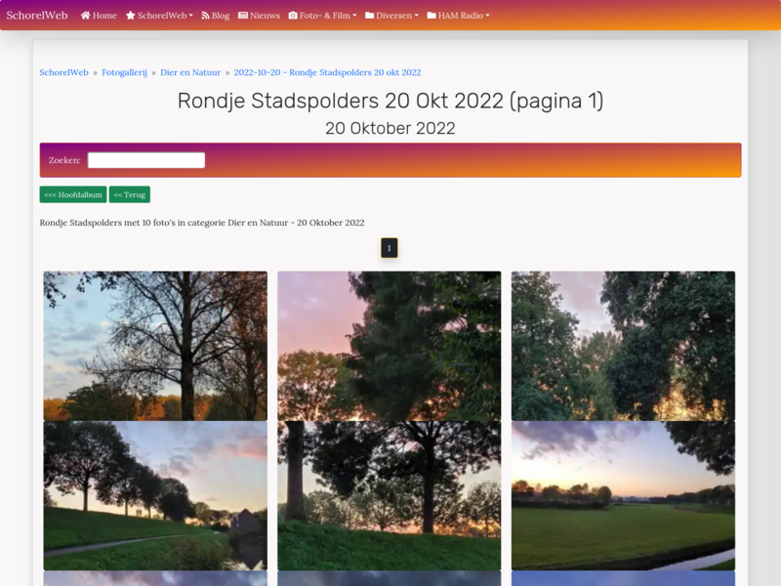Open the SchorelWeb brand logo link

tap(37, 15)
